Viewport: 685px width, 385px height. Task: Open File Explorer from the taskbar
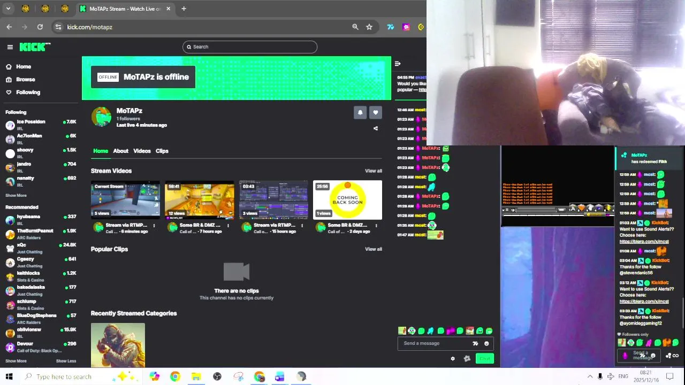click(x=196, y=376)
